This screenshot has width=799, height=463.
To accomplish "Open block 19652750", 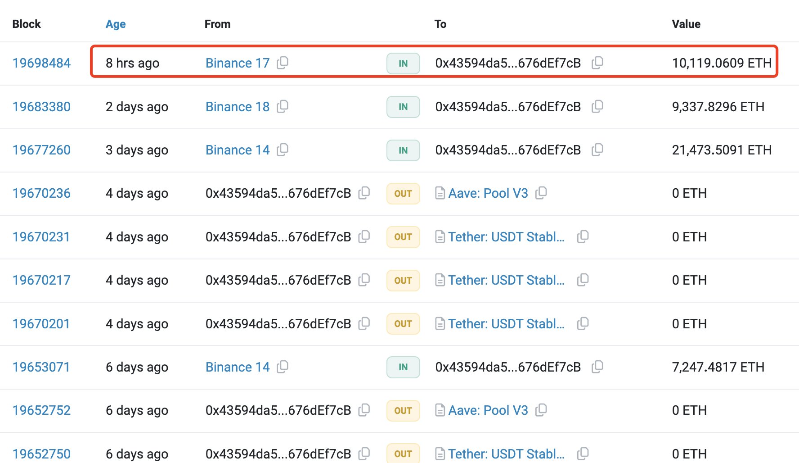I will point(41,454).
